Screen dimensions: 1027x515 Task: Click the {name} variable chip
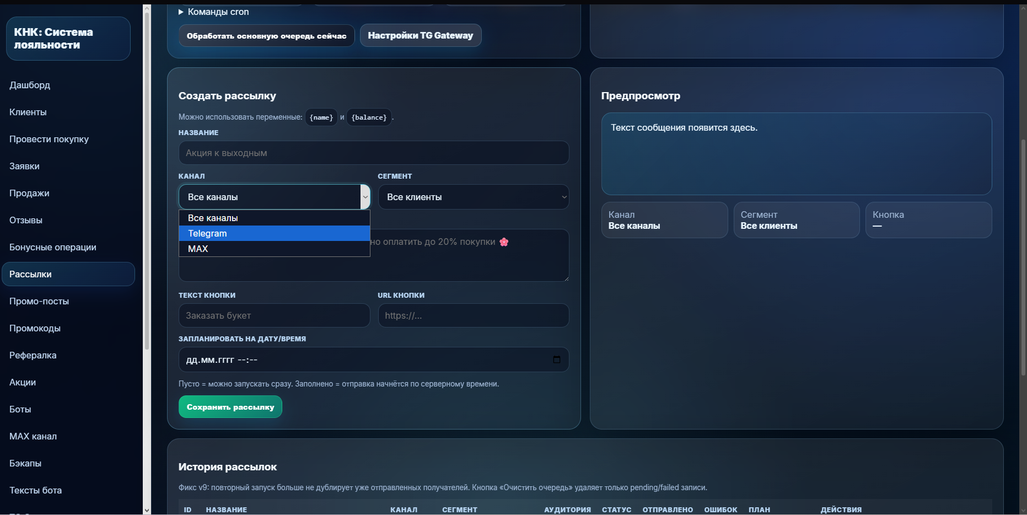tap(321, 117)
